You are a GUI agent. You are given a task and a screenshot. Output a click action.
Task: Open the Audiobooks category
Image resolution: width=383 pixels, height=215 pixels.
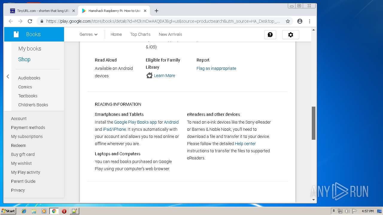click(29, 78)
